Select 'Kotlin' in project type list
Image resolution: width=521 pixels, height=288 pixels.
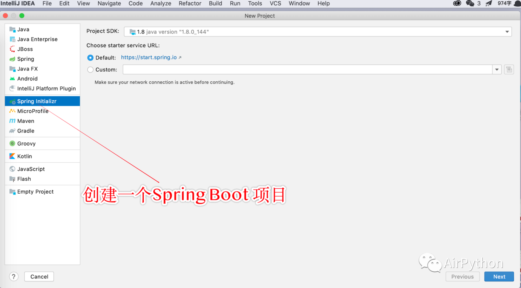(x=42, y=156)
